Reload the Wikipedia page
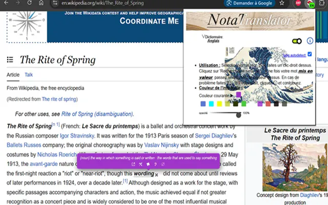Screen dimensions: 328x205 [30, 3]
